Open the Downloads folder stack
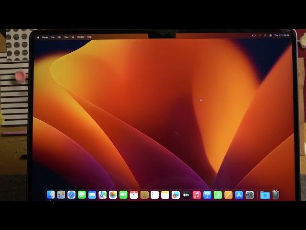This screenshot has width=306, height=230. 265,195
